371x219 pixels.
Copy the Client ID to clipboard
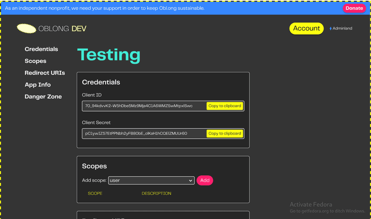tap(225, 106)
